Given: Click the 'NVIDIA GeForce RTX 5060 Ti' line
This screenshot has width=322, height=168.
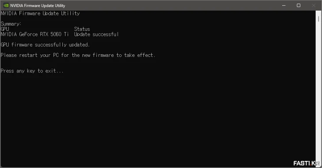Looking at the screenshot, I should pos(34,34).
